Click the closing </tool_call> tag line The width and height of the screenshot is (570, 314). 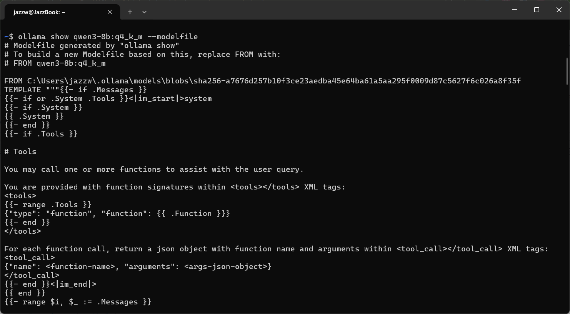tap(32, 275)
